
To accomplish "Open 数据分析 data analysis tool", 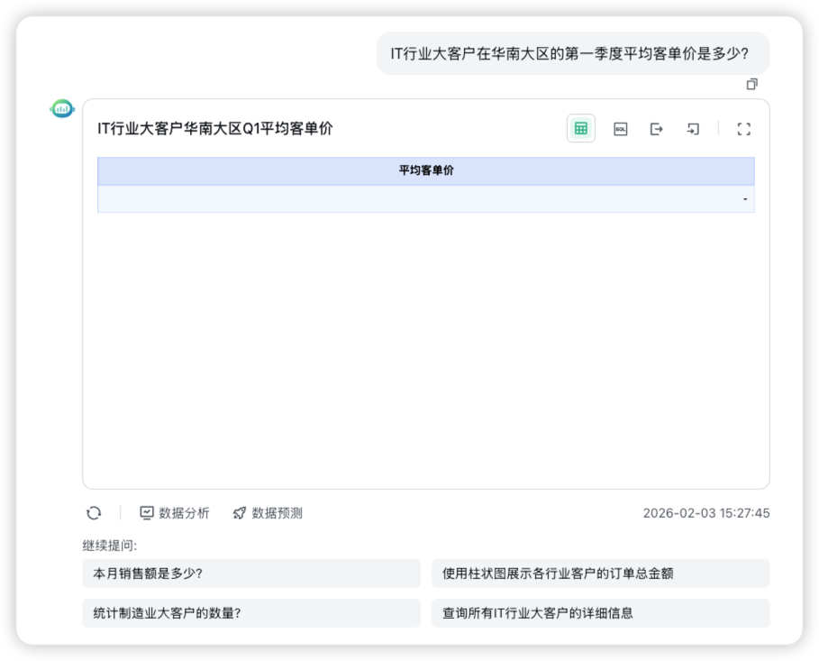I will (x=177, y=513).
